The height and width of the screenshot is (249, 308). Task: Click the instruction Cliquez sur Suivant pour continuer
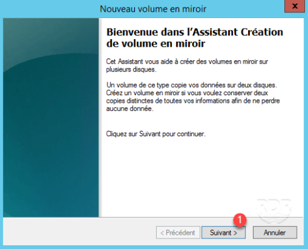pyautogui.click(x=156, y=134)
